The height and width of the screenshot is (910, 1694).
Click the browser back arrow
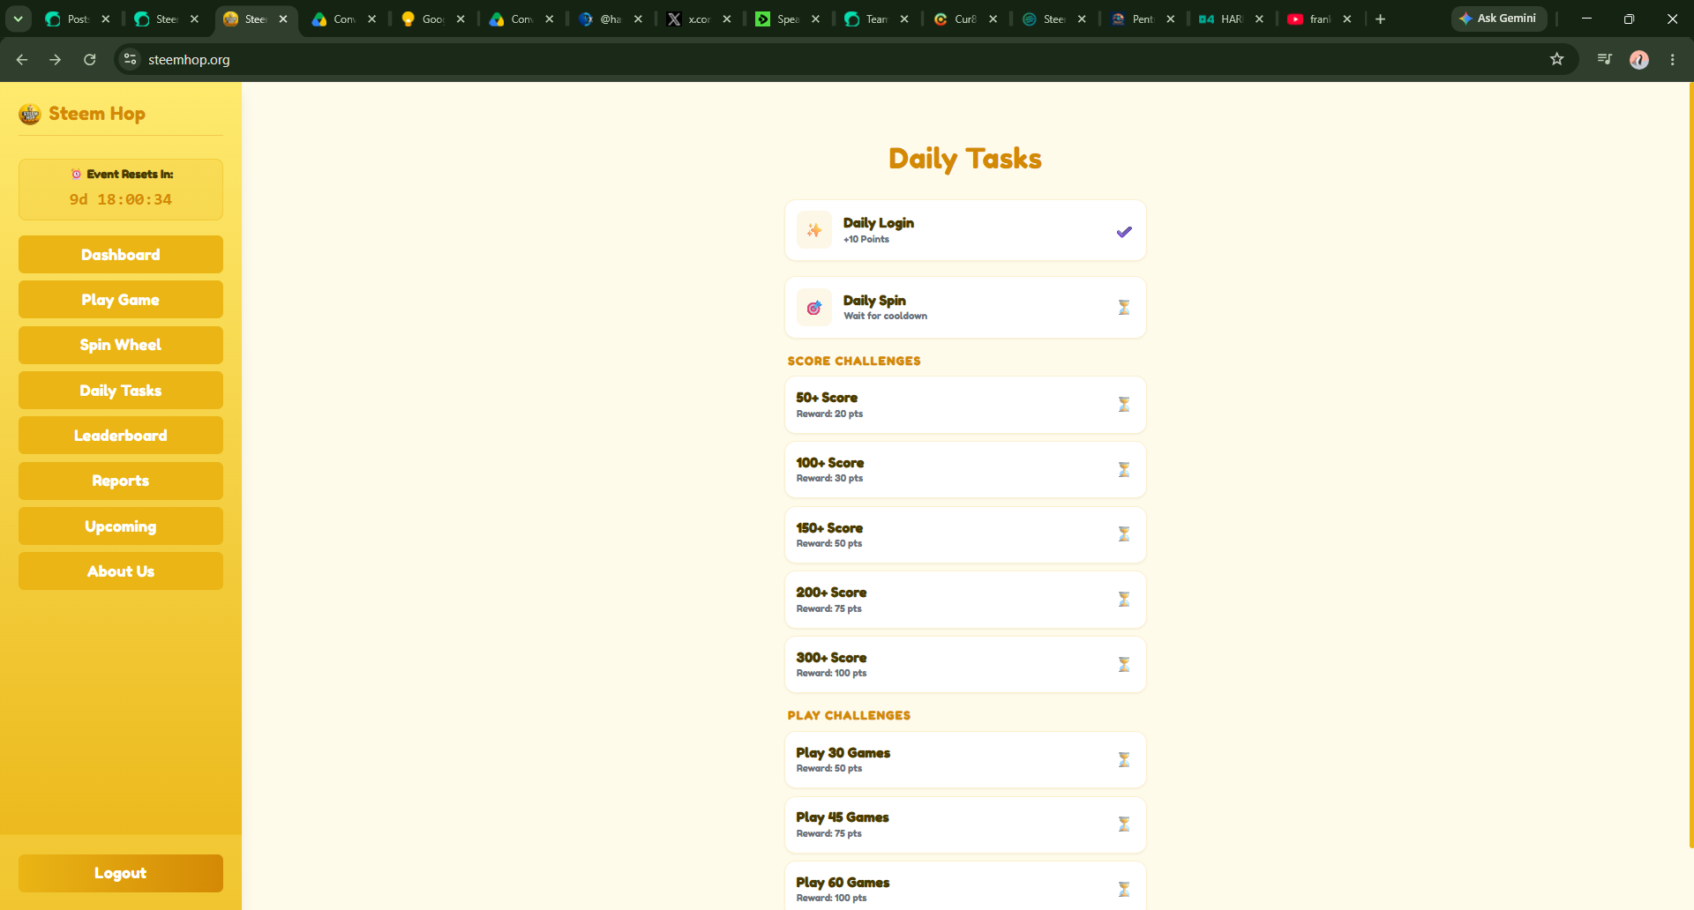22,59
